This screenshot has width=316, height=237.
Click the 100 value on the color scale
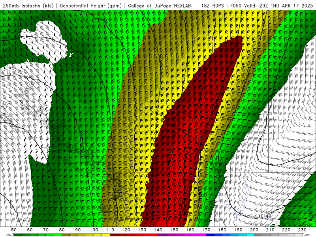94,230
